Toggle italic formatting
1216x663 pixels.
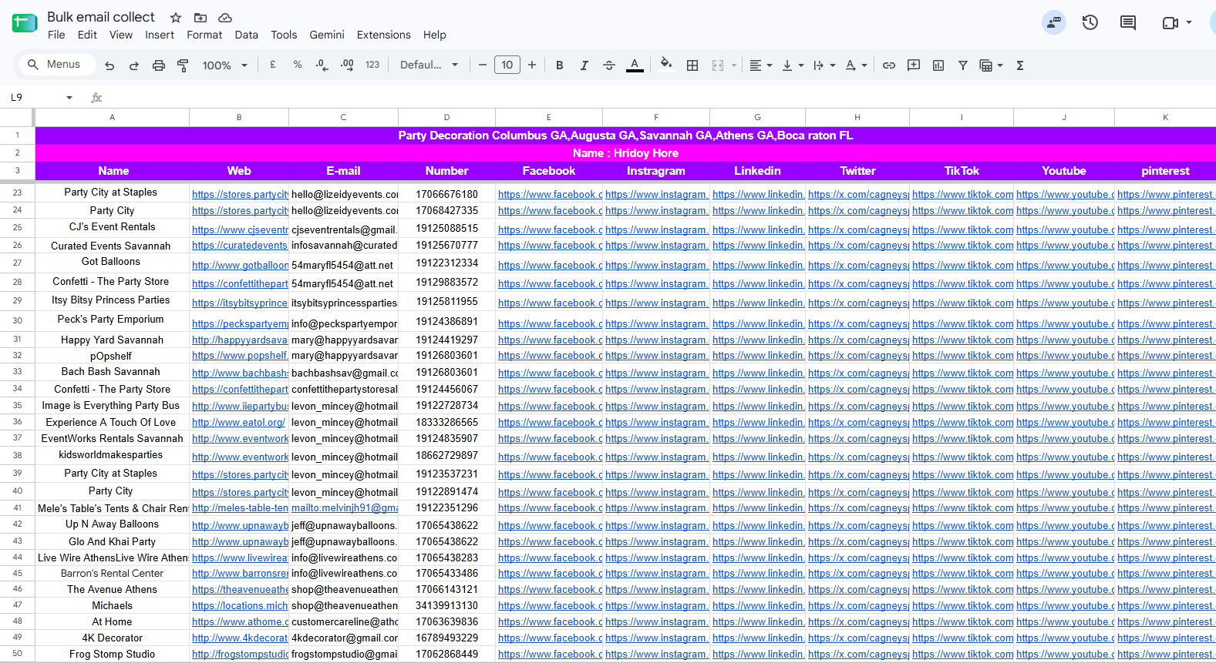[584, 65]
